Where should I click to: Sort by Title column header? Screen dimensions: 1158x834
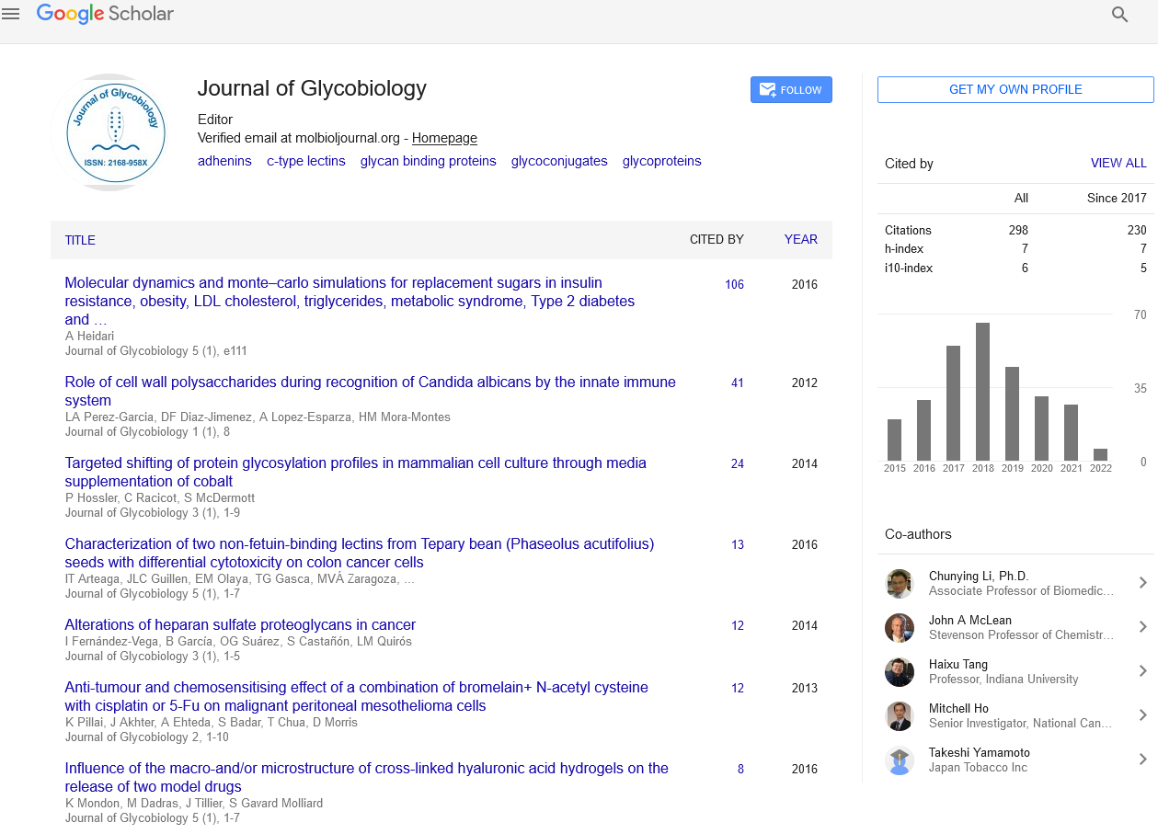[80, 240]
